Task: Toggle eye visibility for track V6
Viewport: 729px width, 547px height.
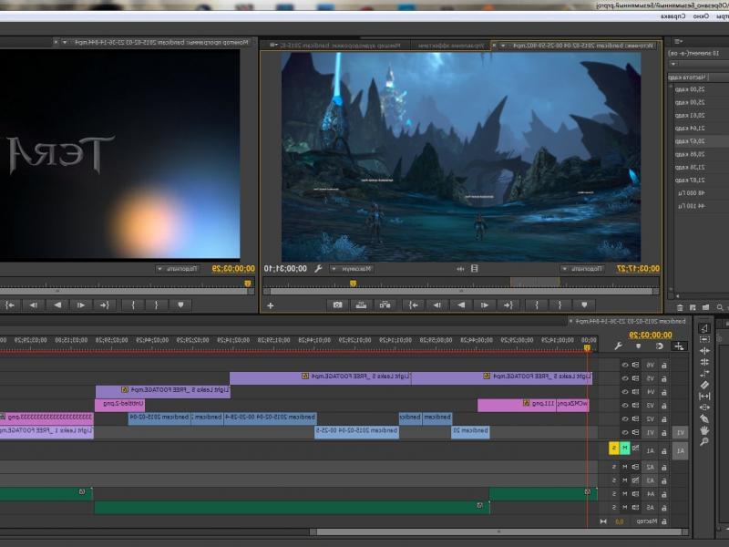Action: tap(625, 366)
